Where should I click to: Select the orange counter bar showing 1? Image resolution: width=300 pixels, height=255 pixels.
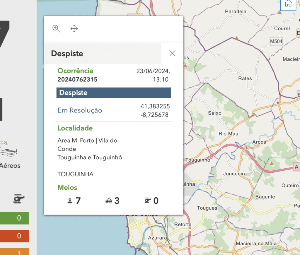pyautogui.click(x=15, y=251)
